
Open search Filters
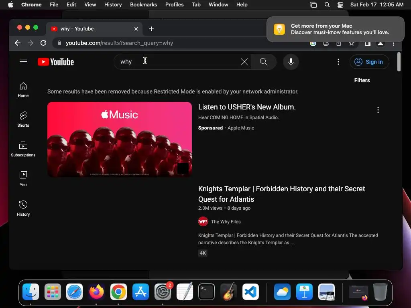362,80
